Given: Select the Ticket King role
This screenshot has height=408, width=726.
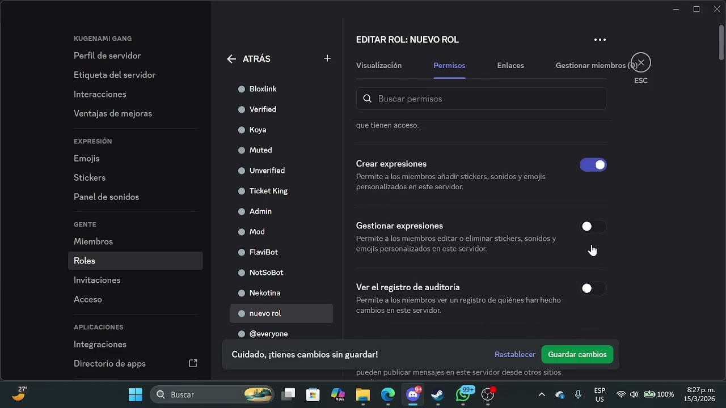Looking at the screenshot, I should click(281, 191).
